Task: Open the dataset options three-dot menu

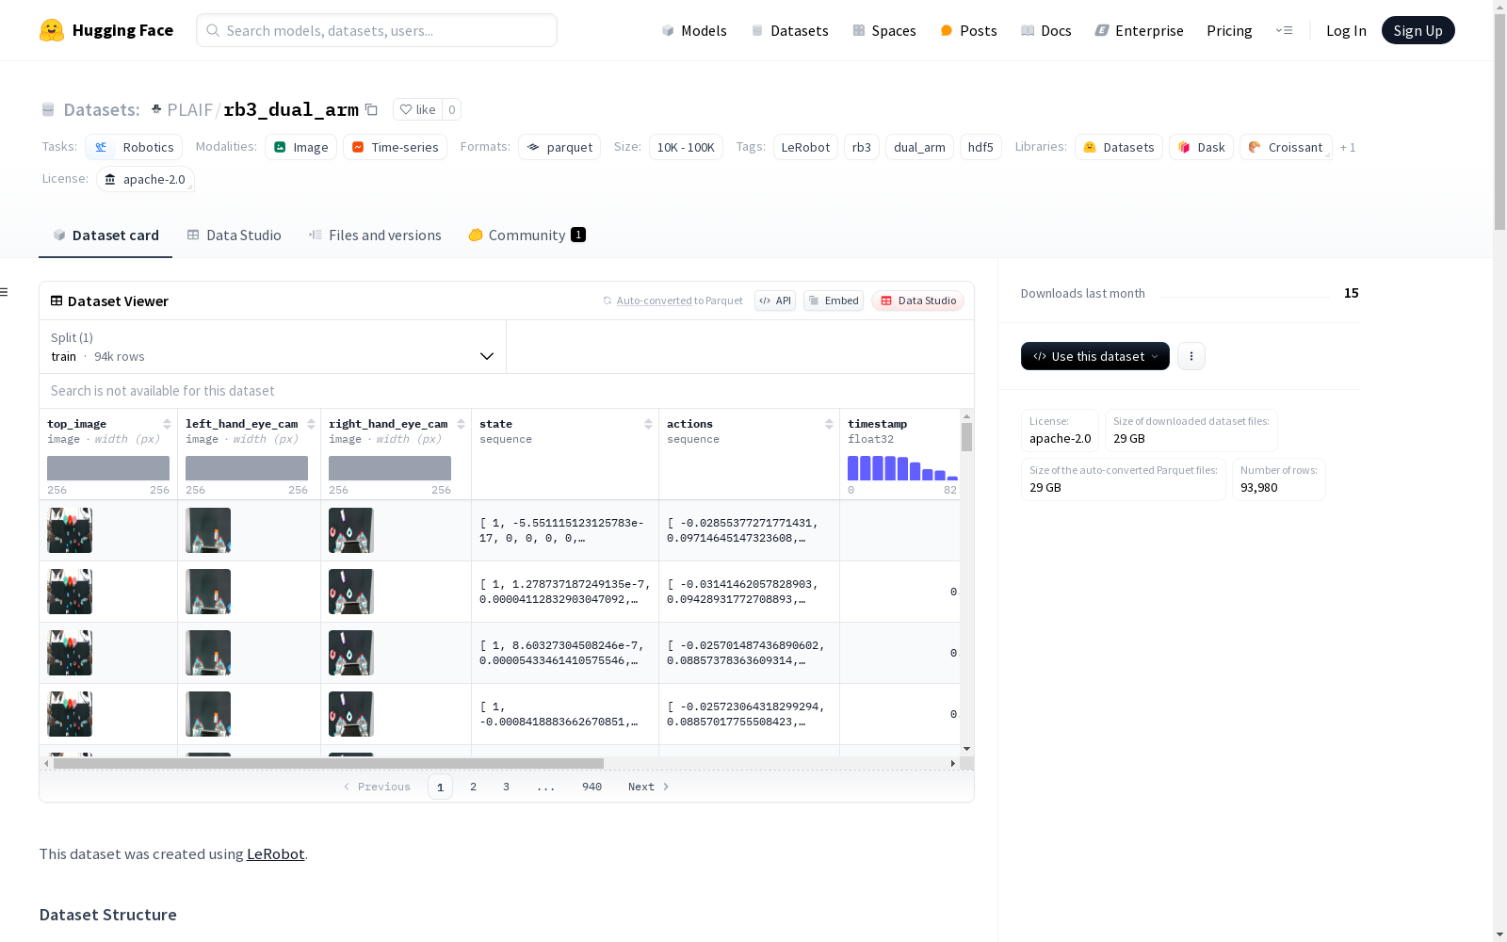Action: pos(1191,356)
